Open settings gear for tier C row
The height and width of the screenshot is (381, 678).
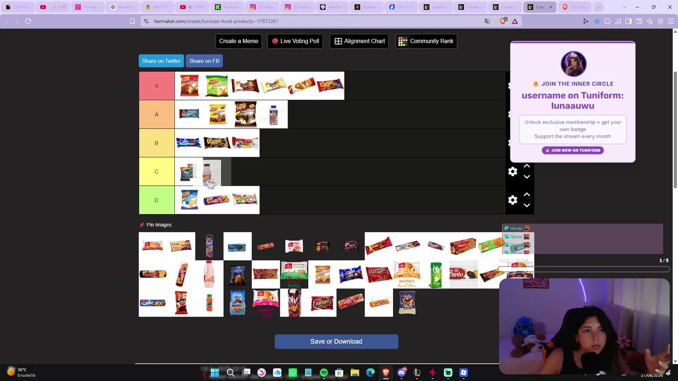513,171
